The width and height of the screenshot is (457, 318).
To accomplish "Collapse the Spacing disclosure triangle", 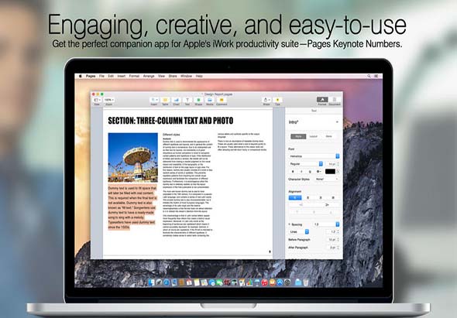I will pos(290,224).
